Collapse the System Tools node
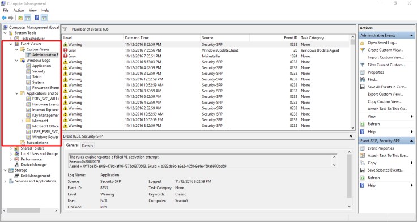Viewport: 417px width, 222px height. point(5,33)
